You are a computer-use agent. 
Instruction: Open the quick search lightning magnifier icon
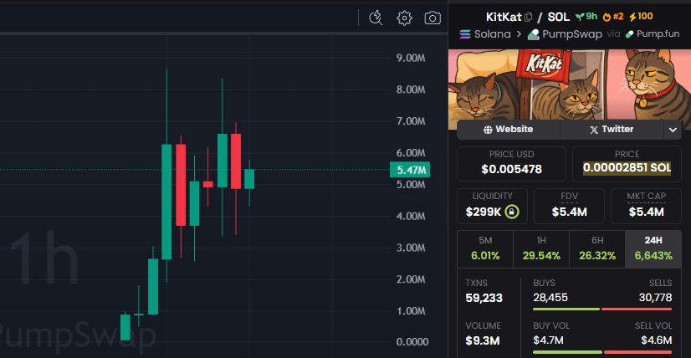click(x=376, y=18)
